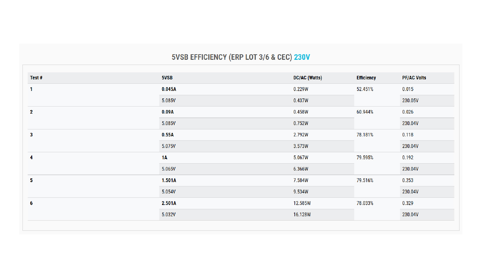Image resolution: width=483 pixels, height=265 pixels.
Task: Click the DC/AC (Watts) column header
Action: [307, 78]
